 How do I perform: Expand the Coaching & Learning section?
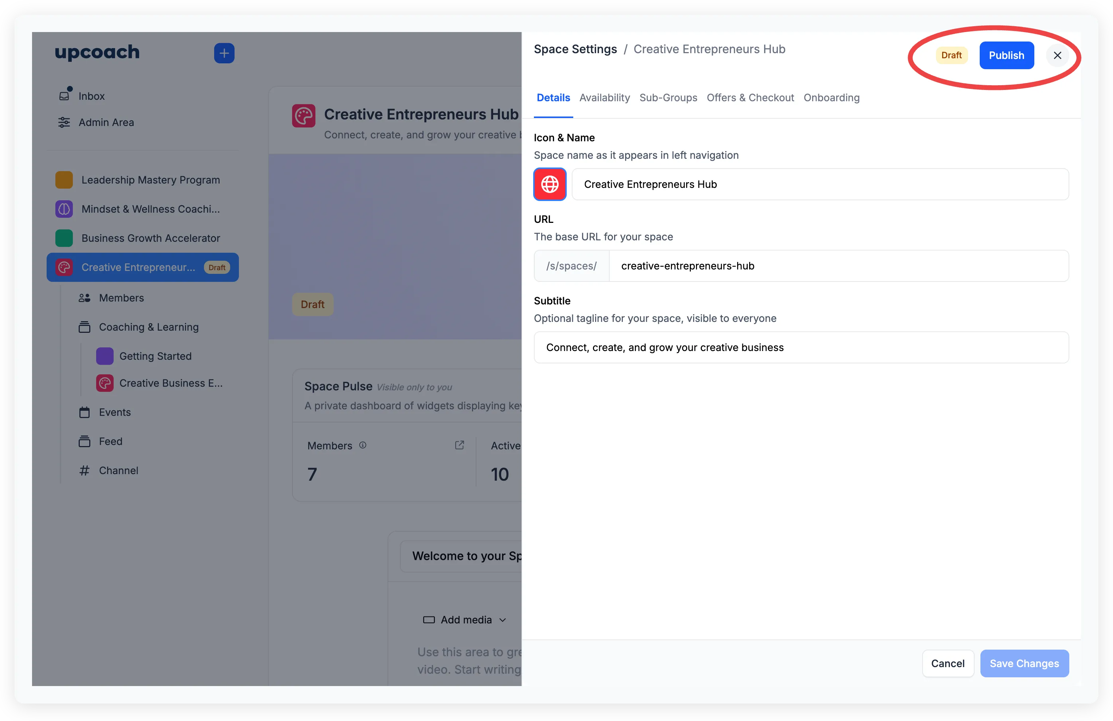(x=148, y=327)
